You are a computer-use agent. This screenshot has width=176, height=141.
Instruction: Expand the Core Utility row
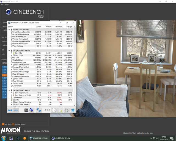pos(11,79)
